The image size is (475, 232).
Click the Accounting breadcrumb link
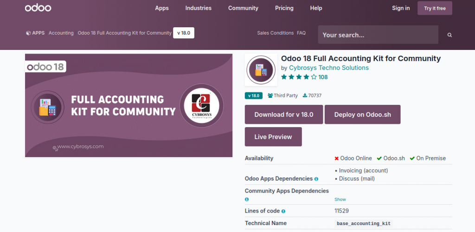(61, 33)
